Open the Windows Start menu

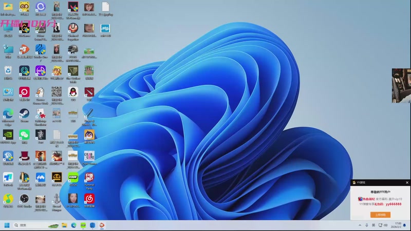(7, 225)
